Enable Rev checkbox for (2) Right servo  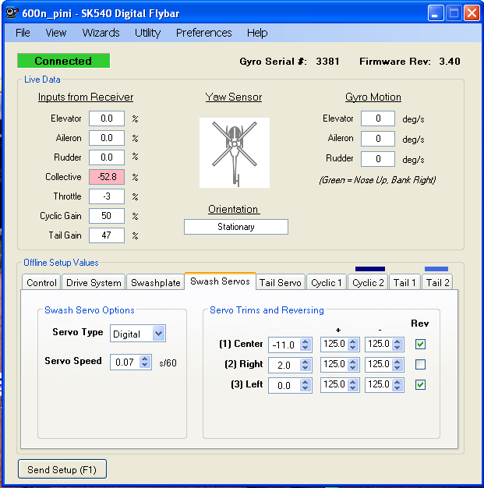tap(420, 364)
